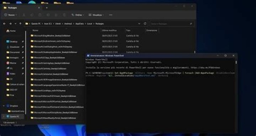Expand the recent locations chevron
This screenshot has height=136, width=256.
16,24
